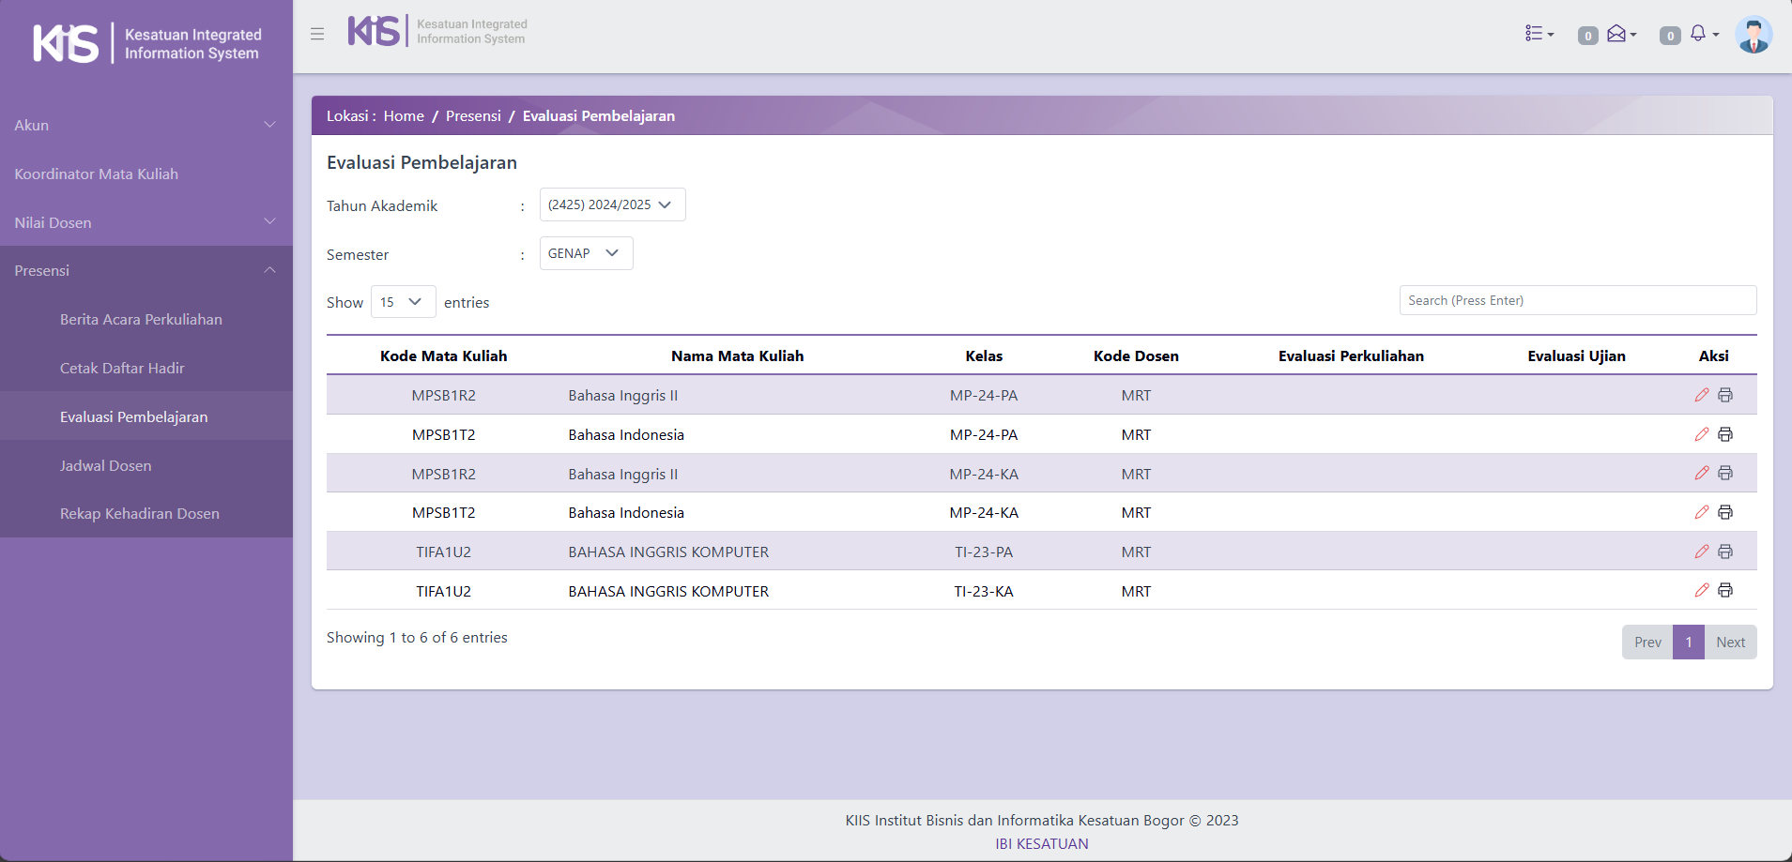Collapse the Presensi sidebar section

pos(146,270)
